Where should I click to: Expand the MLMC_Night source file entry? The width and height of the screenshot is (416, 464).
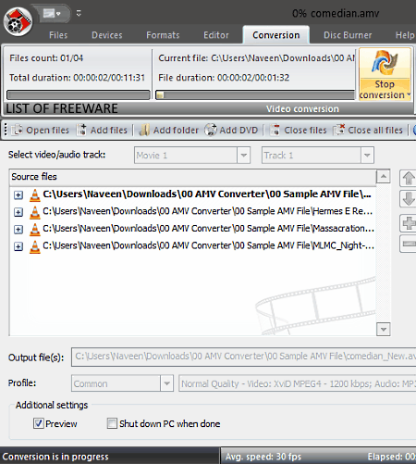(x=18, y=246)
